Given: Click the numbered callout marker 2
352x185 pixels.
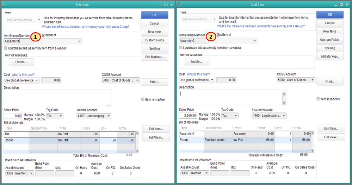Looking at the screenshot, I should coord(211,36).
